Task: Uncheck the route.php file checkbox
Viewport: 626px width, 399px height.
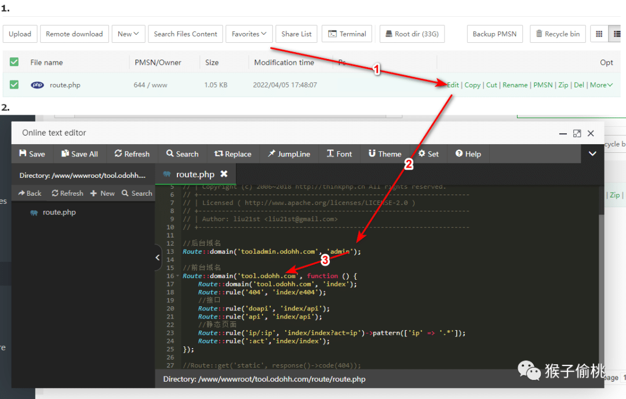Action: (x=14, y=85)
